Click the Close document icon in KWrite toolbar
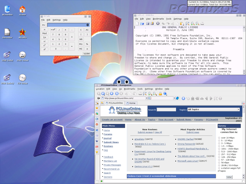Image resolution: width=246 pixels, height=184 pixels. 158,23
